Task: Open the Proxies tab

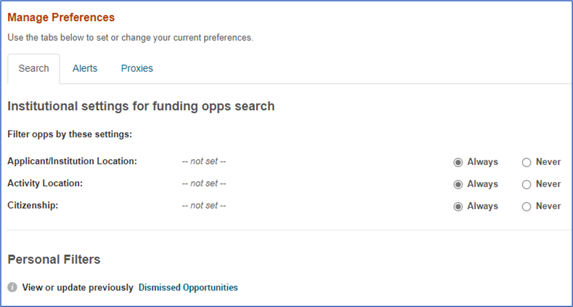Action: pos(137,69)
